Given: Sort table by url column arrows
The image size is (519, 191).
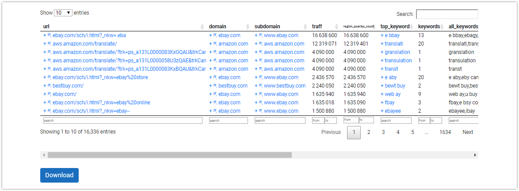Looking at the screenshot, I should (202, 27).
